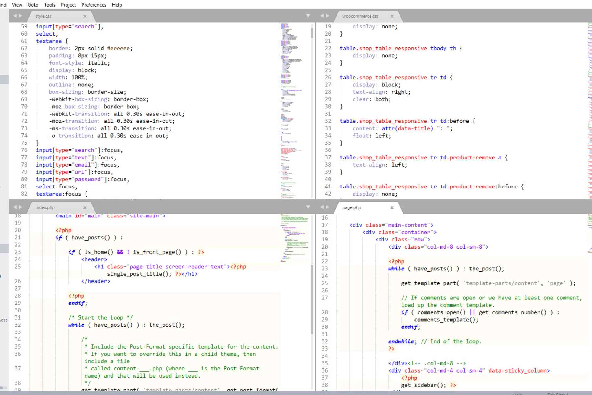Click 'content: attr(data-title)' line
592x395 pixels.
tap(402, 128)
